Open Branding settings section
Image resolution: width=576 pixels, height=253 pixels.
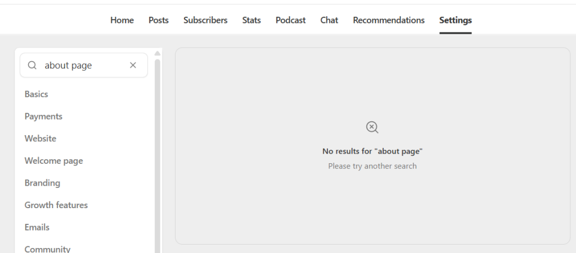[42, 183]
